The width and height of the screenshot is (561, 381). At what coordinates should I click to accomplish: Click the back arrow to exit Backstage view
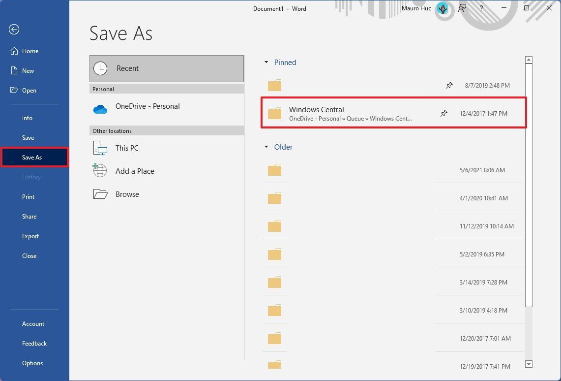14,30
